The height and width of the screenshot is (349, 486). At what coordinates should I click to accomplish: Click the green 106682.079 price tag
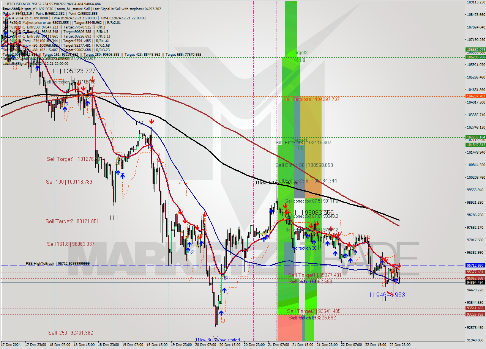point(475,50)
